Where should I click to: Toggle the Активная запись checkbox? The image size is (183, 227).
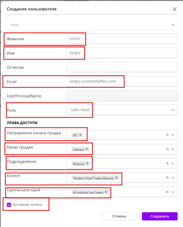point(9,205)
